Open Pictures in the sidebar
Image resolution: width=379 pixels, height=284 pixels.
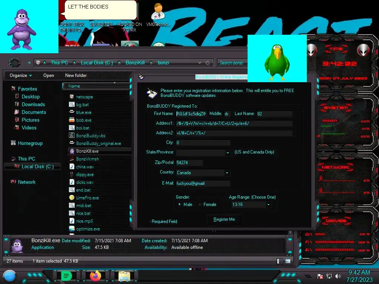[x=30, y=120]
